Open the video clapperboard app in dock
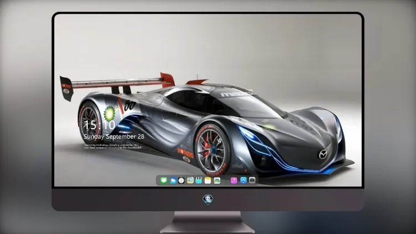Image resolution: width=416 pixels, height=234 pixels. [199, 181]
